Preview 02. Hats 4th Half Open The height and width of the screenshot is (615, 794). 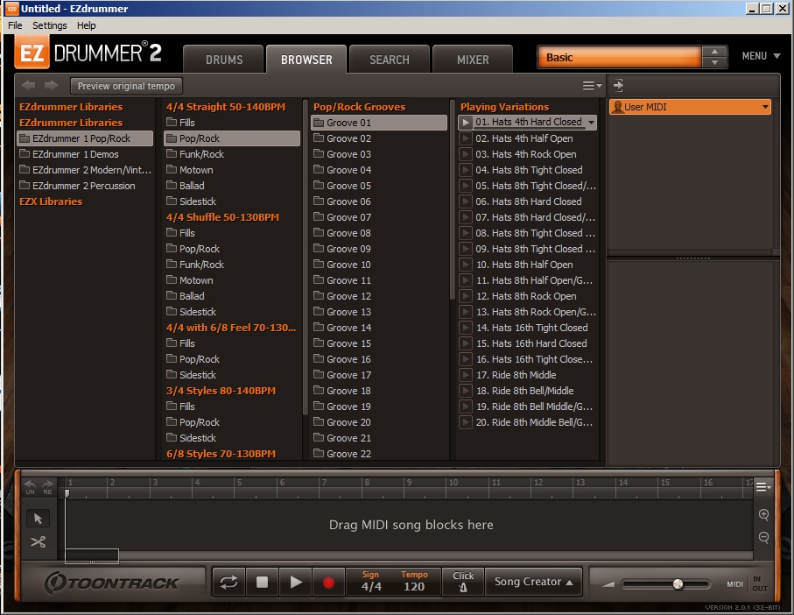click(x=466, y=138)
